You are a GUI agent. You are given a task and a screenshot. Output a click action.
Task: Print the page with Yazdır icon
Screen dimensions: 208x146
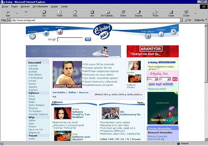click(171, 13)
